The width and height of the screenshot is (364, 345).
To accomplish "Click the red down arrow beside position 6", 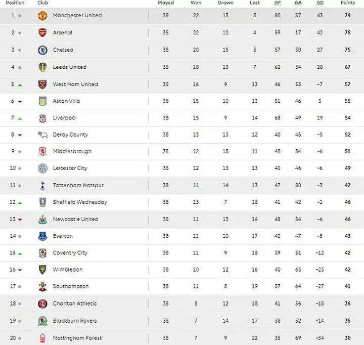I will [20, 102].
